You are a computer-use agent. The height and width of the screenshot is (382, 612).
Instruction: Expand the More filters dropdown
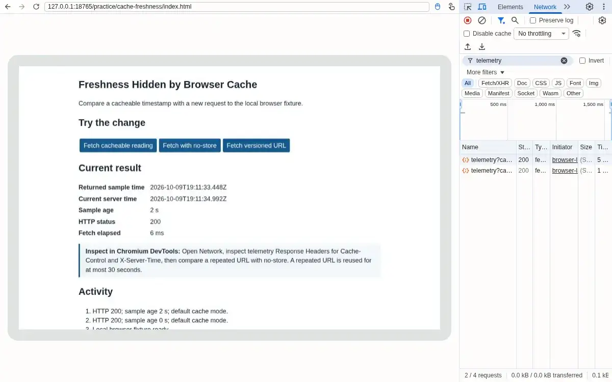point(485,72)
